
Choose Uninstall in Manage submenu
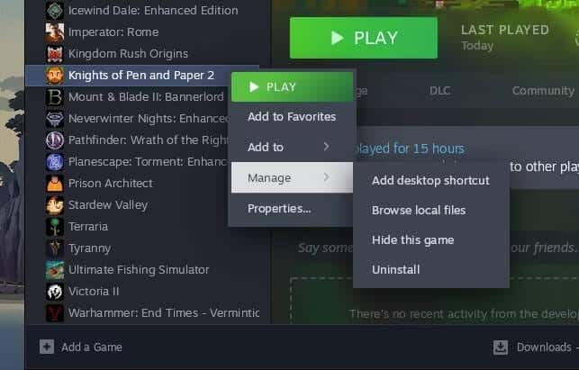[396, 269]
